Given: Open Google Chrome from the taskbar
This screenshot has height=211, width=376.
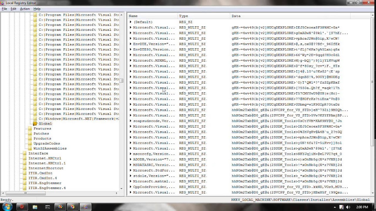Looking at the screenshot, I should point(73,207).
